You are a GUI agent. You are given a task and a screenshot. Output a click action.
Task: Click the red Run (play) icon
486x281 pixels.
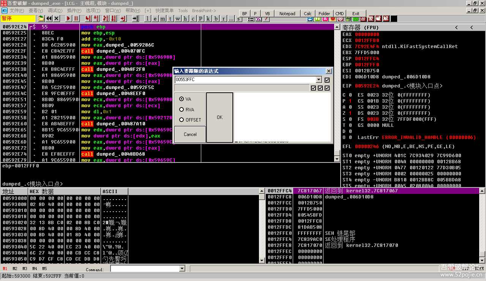[68, 18]
